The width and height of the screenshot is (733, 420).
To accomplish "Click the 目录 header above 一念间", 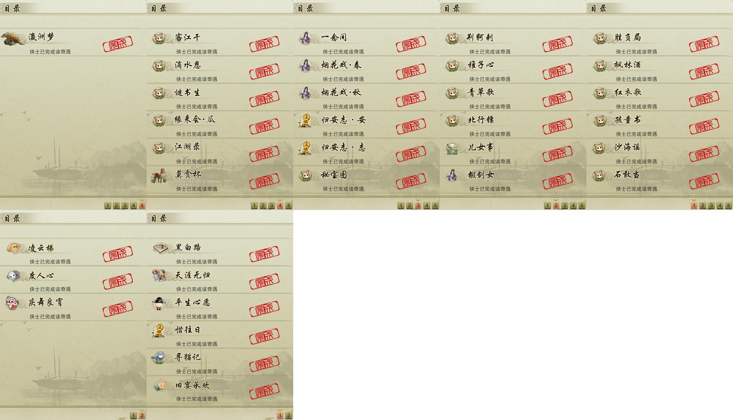I will coord(306,9).
